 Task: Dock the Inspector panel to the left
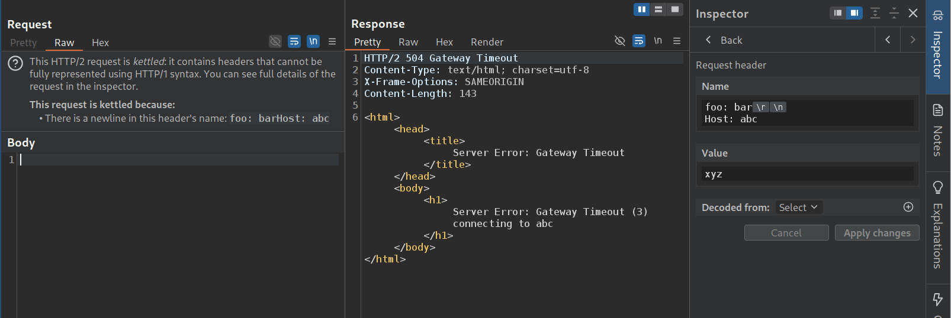837,13
